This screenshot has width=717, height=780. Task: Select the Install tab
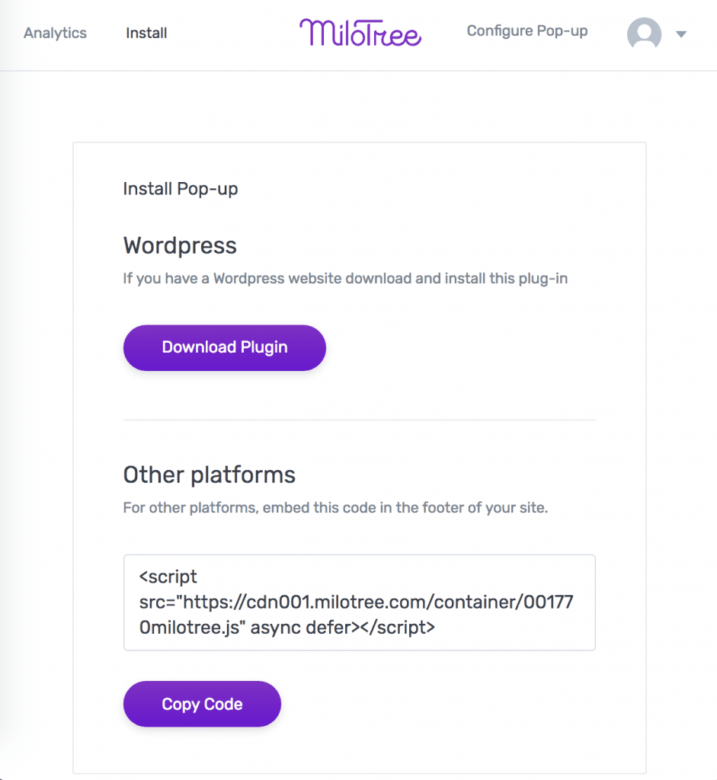146,33
